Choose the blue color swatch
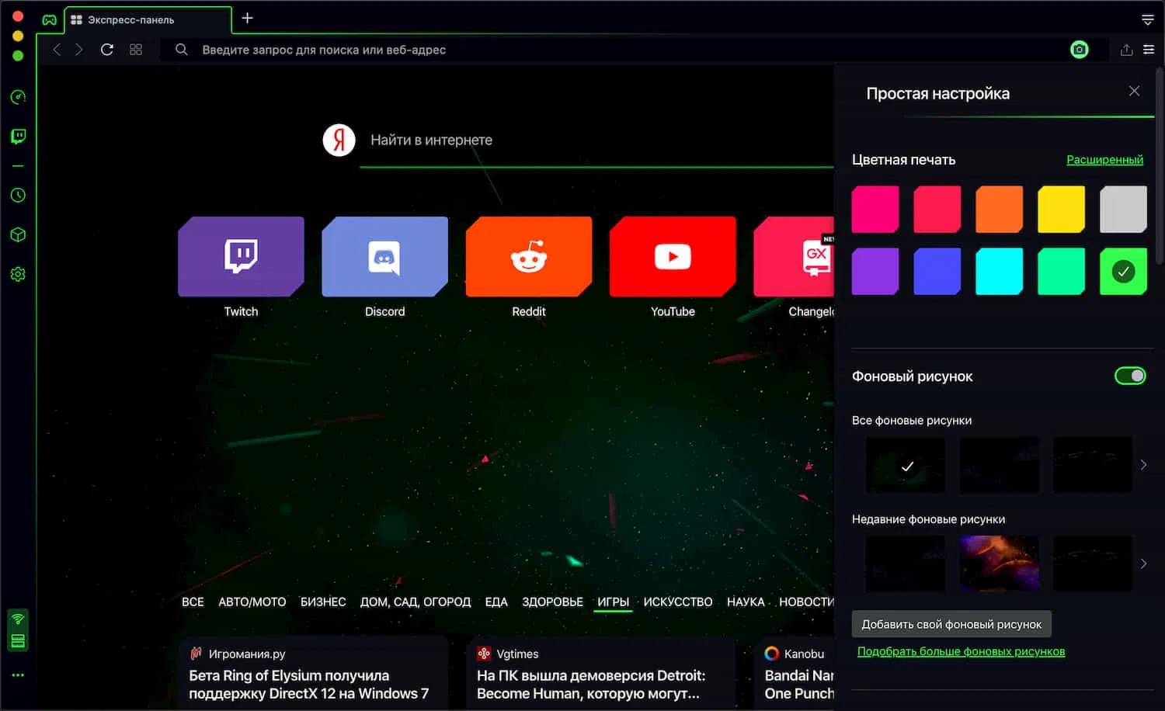The height and width of the screenshot is (711, 1165). click(x=937, y=272)
